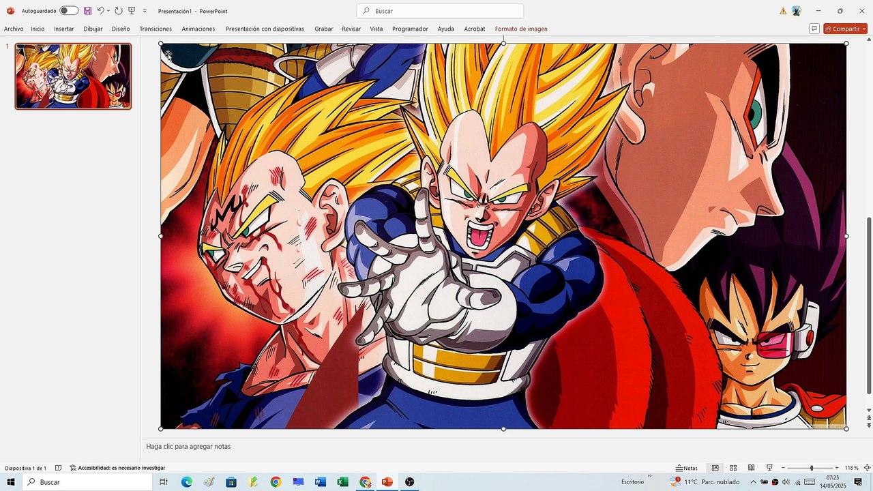Save the presentation with the disk icon

point(87,11)
